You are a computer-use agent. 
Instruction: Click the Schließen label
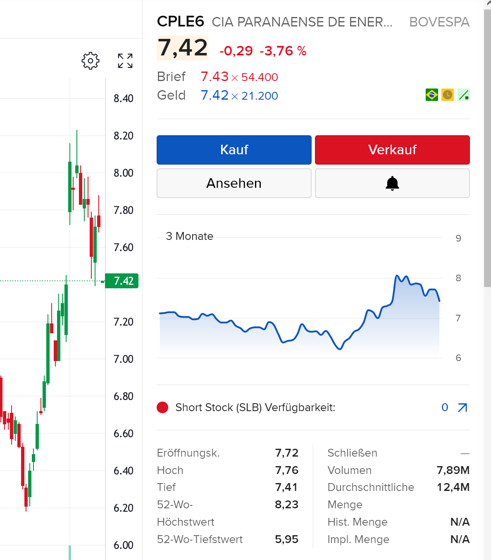click(x=353, y=453)
